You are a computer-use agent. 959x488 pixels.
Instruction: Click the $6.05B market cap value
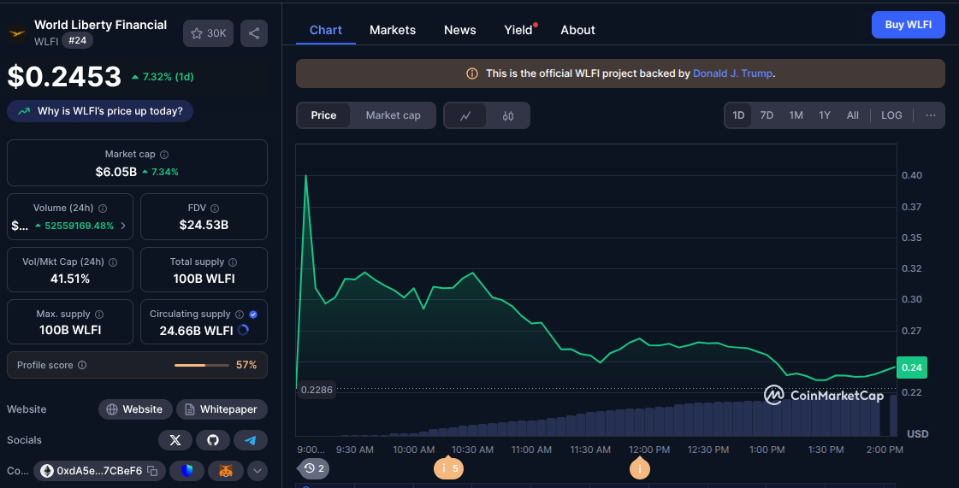point(116,172)
